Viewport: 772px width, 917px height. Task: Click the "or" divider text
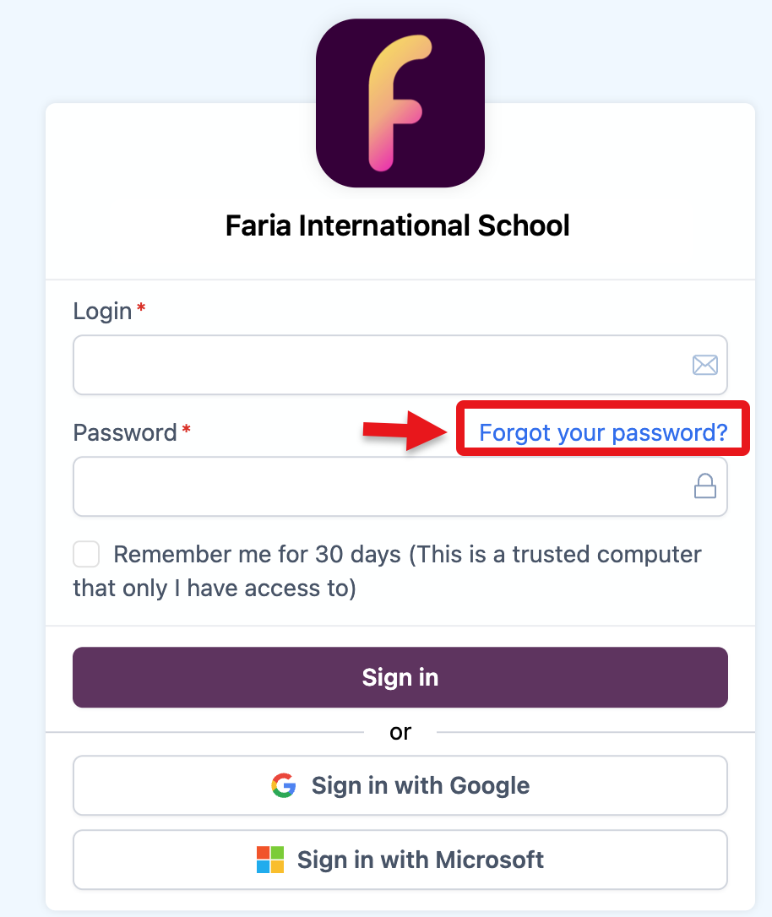400,731
